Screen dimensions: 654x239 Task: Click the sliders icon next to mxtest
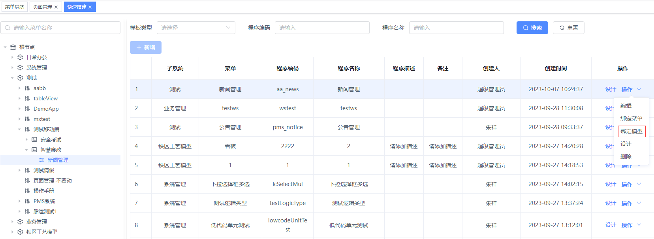tap(27, 119)
